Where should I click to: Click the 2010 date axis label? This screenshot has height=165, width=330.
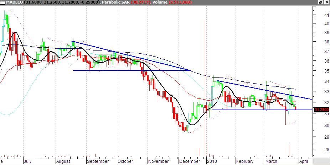[212, 161]
